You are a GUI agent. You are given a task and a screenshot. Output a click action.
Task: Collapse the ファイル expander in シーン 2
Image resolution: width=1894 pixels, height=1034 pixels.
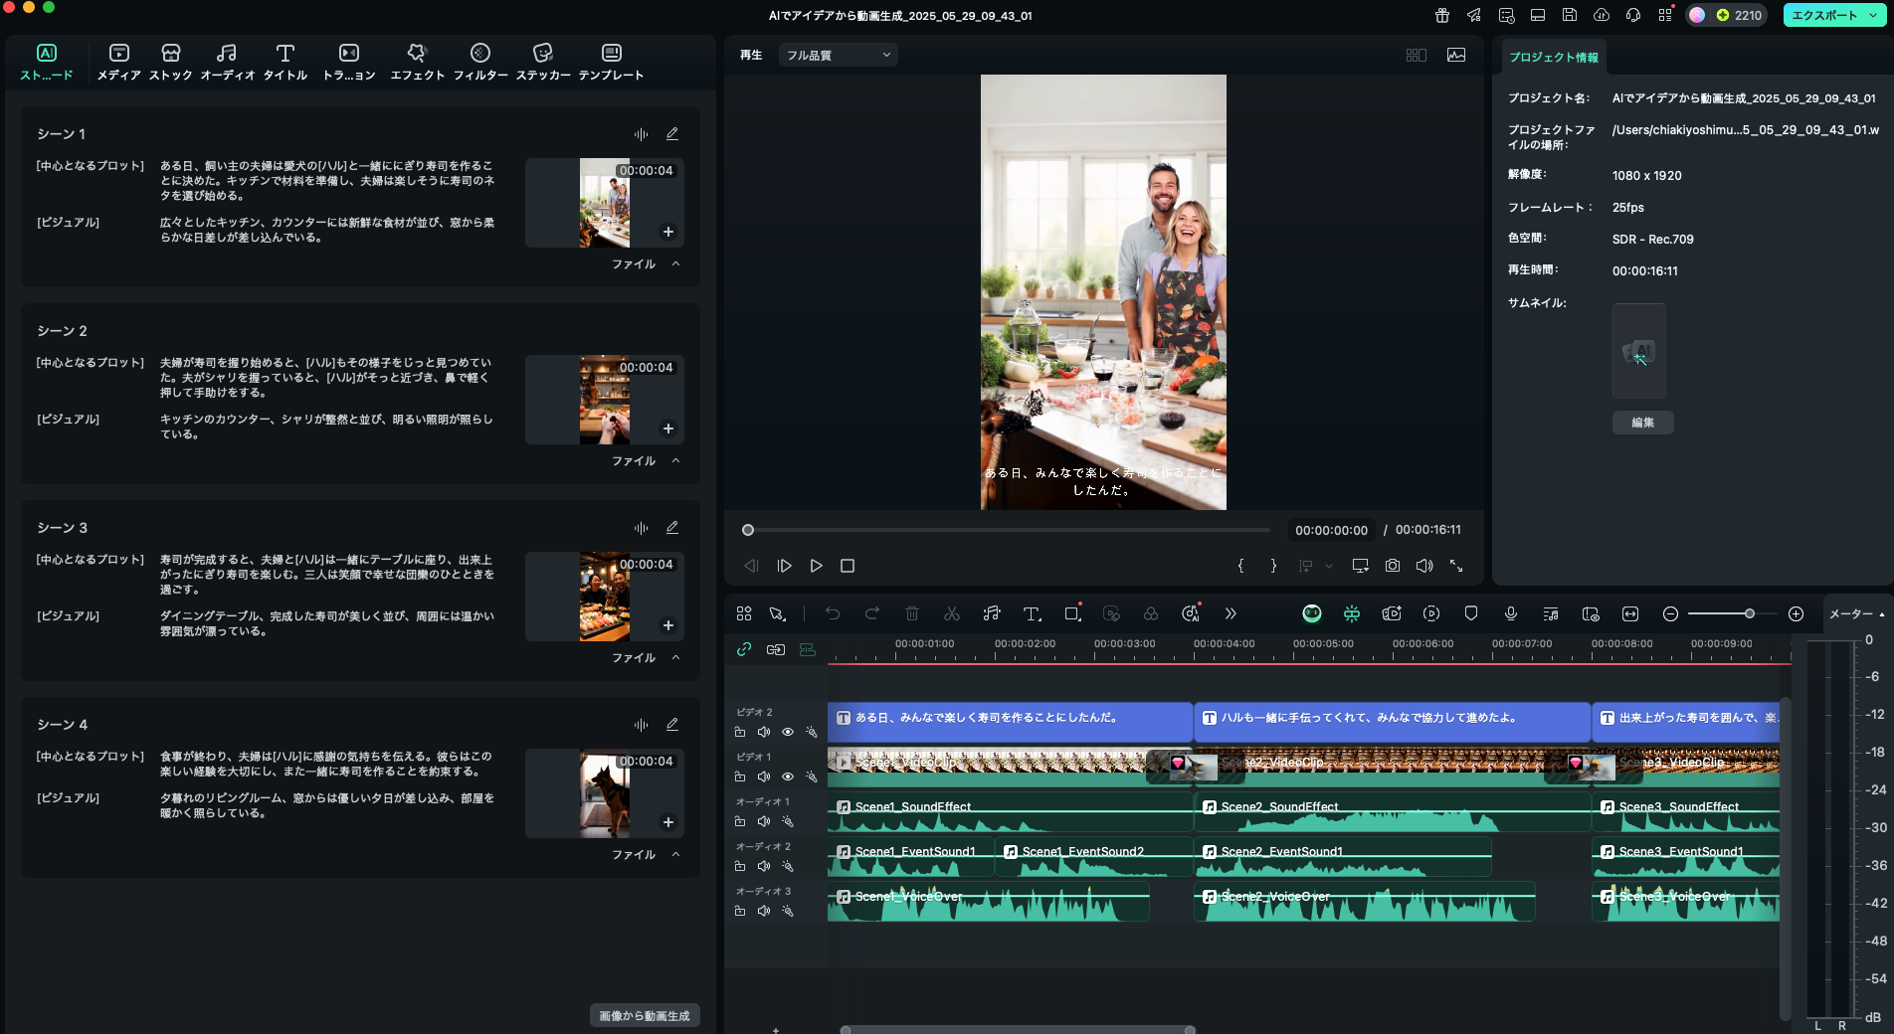point(676,461)
